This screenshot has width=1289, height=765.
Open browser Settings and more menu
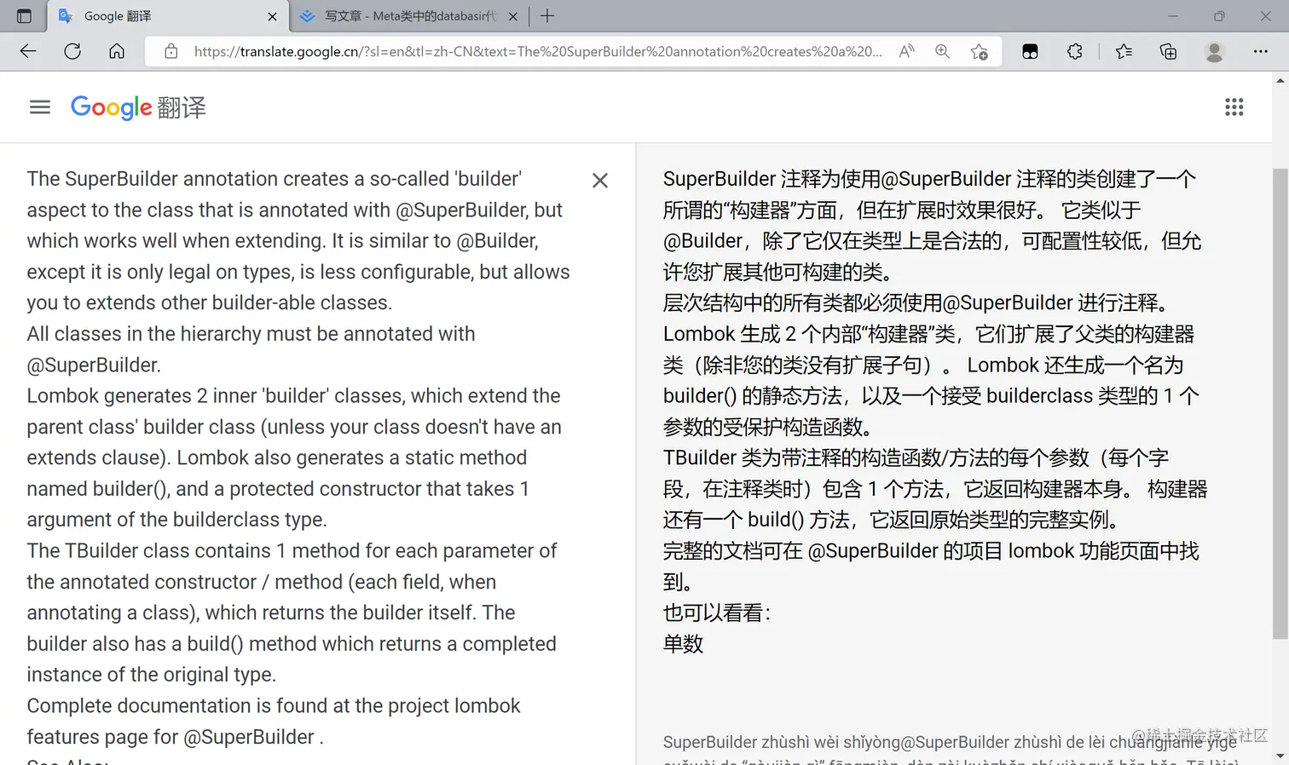click(1260, 51)
